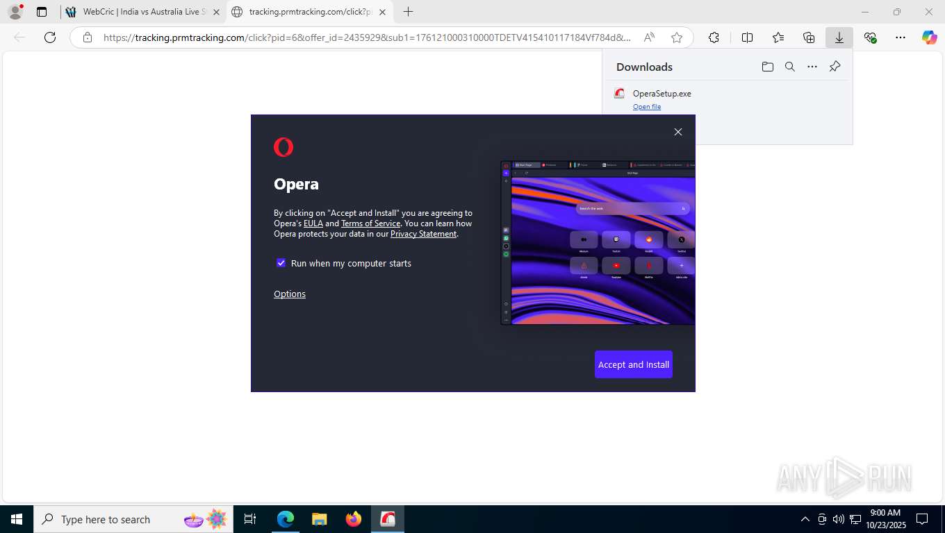945x533 pixels.
Task: View site information padlock icon
Action: click(88, 37)
